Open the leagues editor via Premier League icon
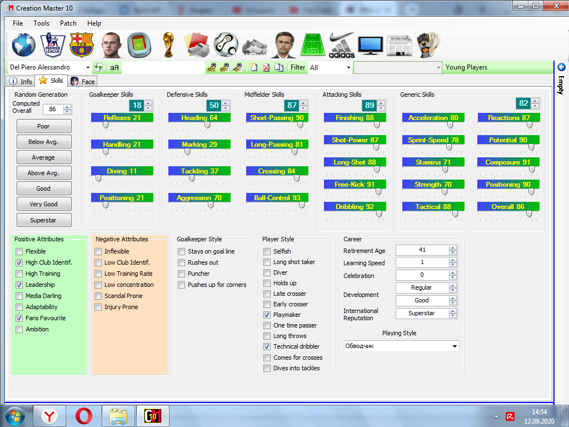 (x=52, y=45)
